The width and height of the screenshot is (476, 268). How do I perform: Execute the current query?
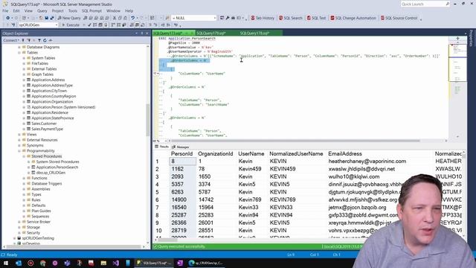(x=71, y=25)
